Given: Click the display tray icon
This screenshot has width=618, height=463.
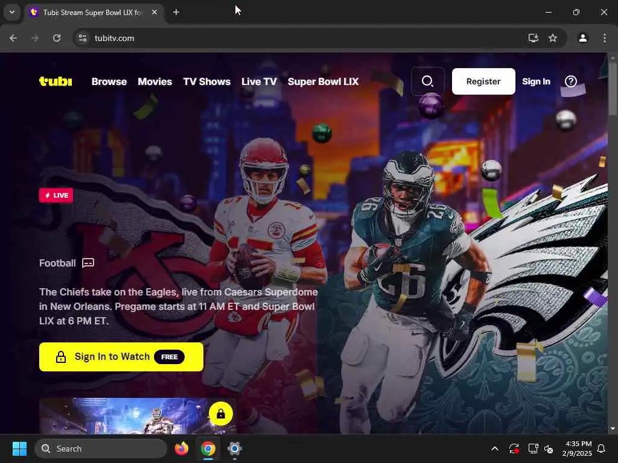Looking at the screenshot, I should tap(533, 449).
